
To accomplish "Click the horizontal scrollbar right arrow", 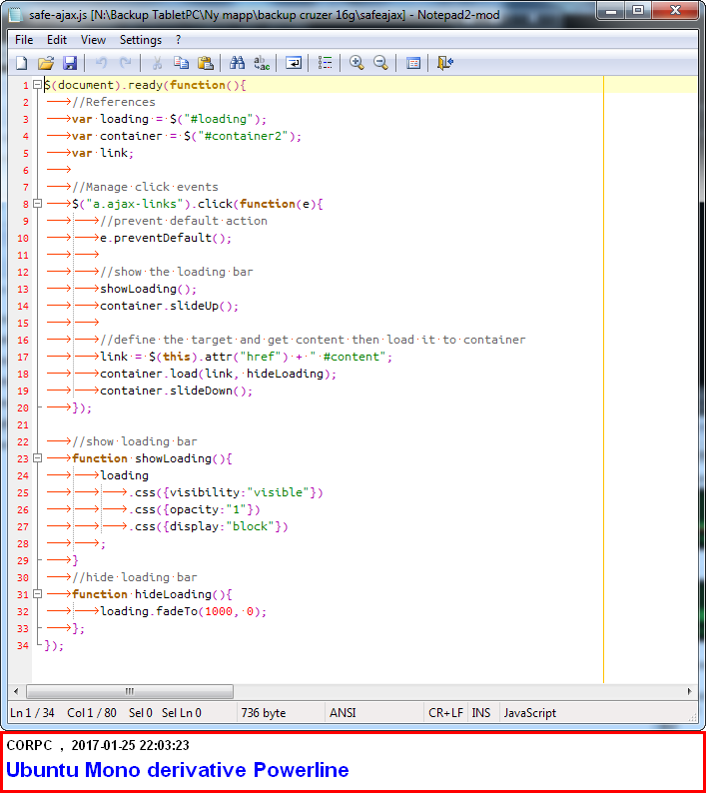I will point(689,691).
